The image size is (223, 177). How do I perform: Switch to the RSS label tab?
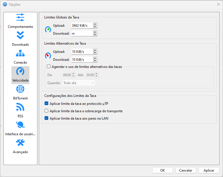point(20,116)
